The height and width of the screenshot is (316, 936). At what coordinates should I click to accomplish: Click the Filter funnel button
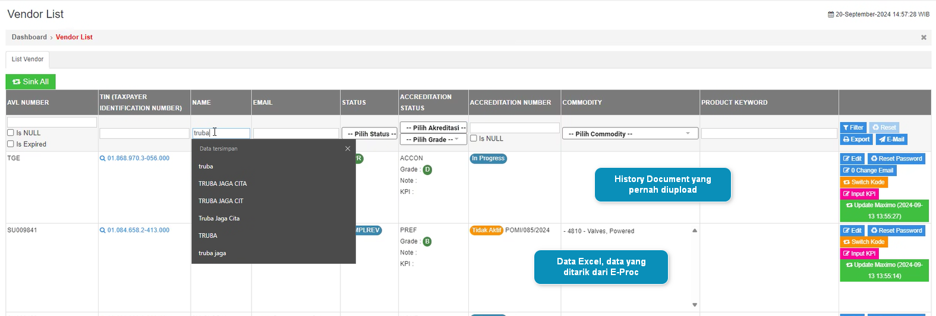[x=853, y=127]
